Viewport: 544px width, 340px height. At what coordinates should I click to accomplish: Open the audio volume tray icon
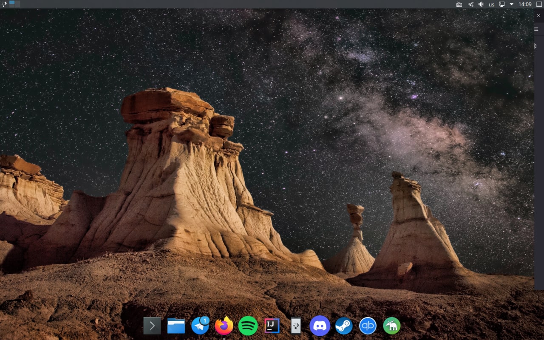tap(481, 4)
